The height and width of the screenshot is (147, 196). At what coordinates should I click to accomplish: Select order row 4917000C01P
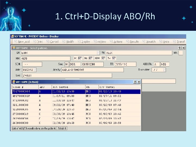(x=76, y=96)
